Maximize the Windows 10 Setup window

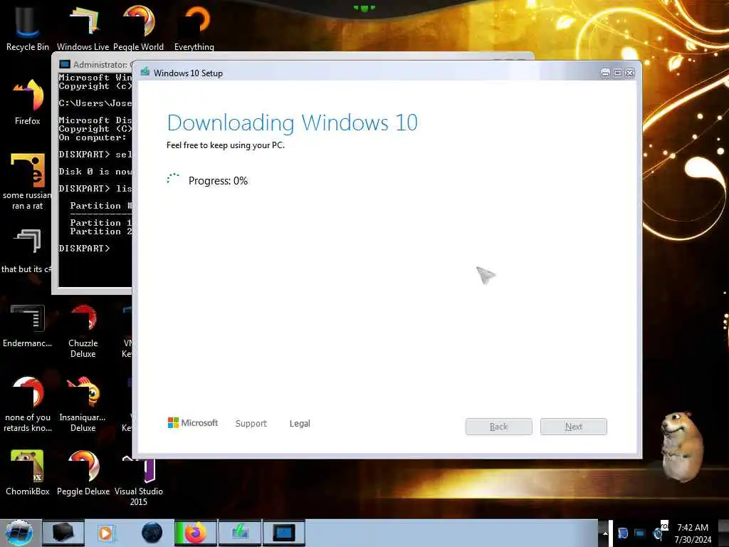coord(617,73)
